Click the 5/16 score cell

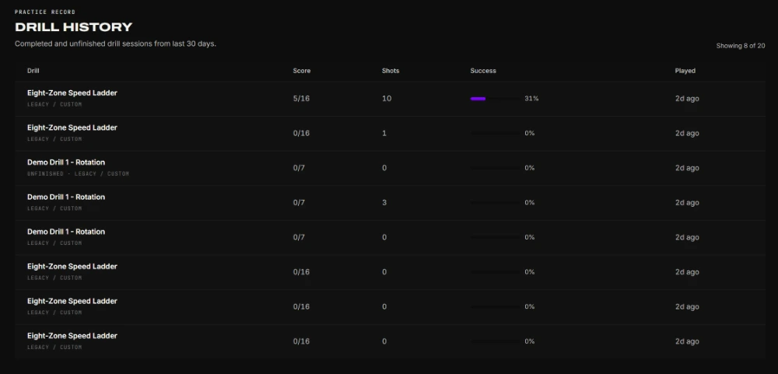click(x=301, y=99)
